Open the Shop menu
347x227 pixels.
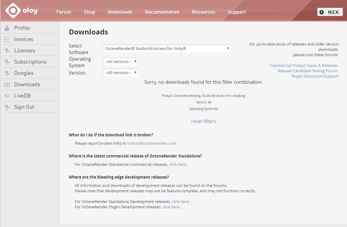(89, 12)
